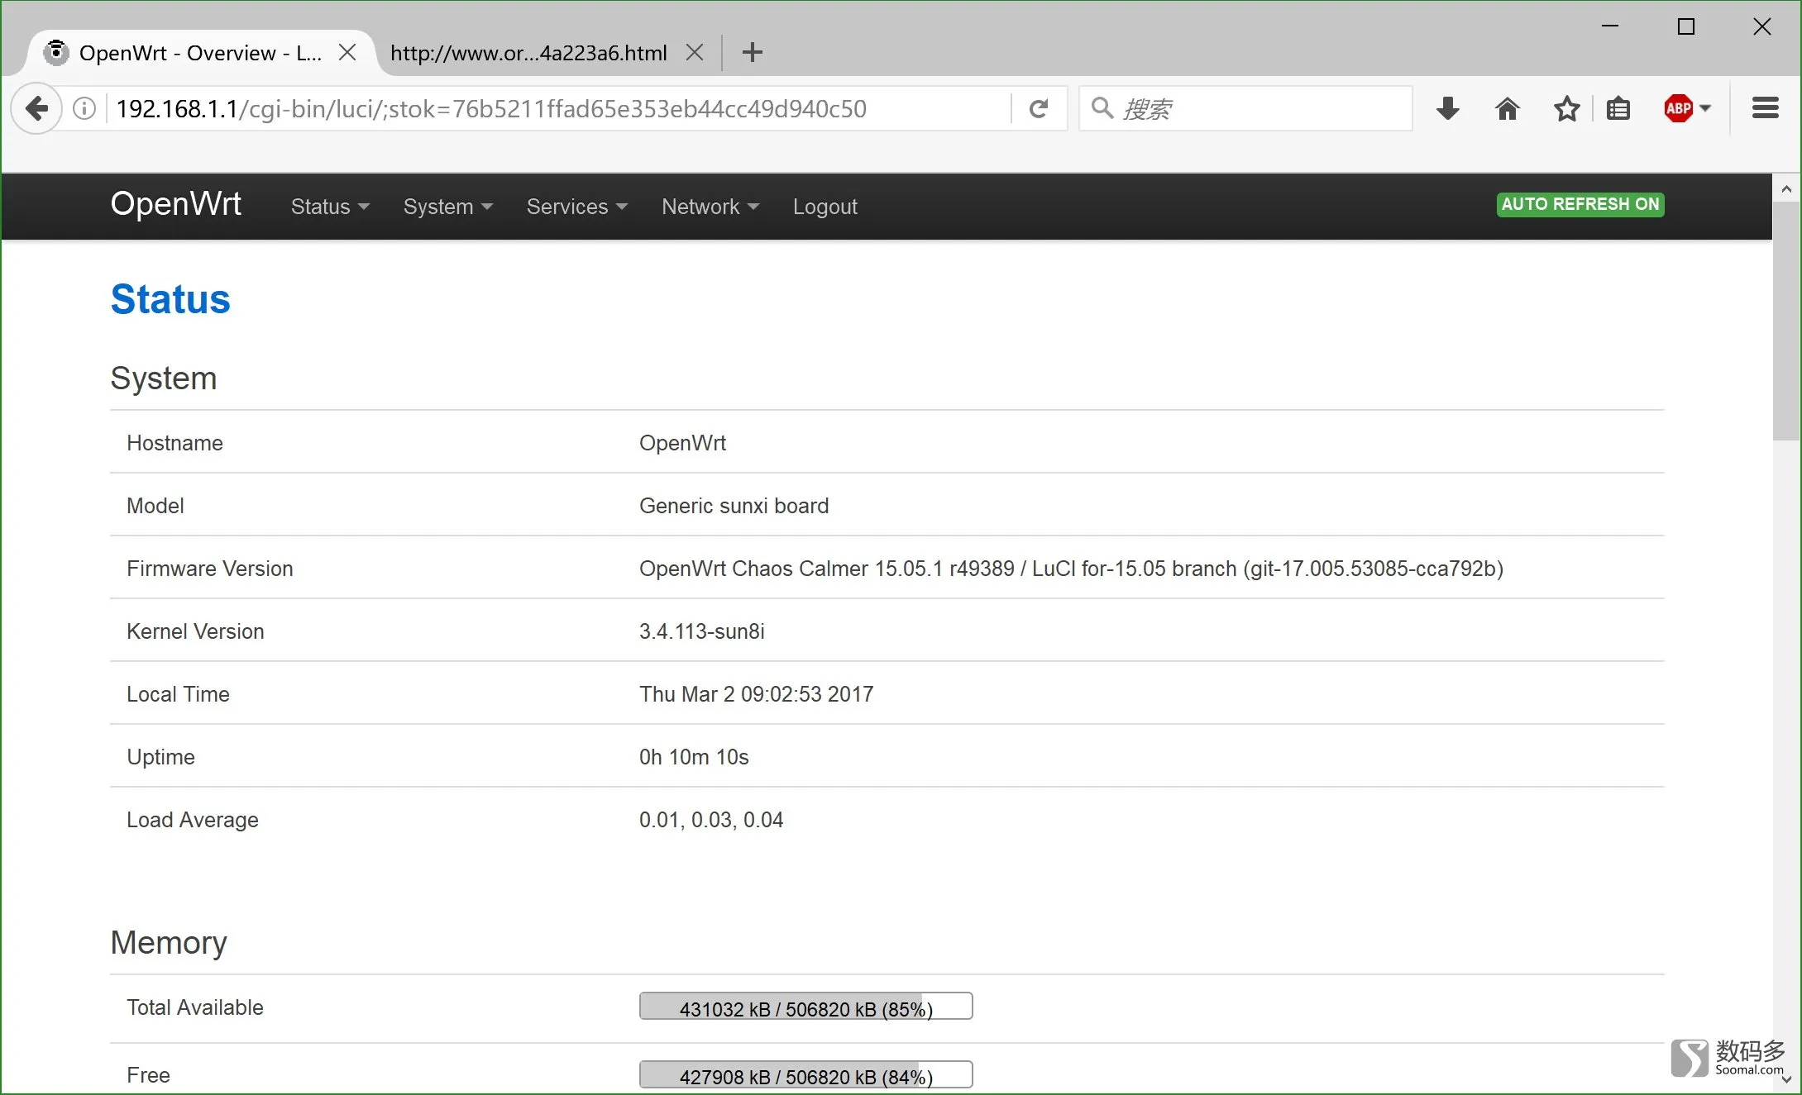This screenshot has height=1095, width=1802.
Task: Click the Free memory progress bar
Action: 805,1075
